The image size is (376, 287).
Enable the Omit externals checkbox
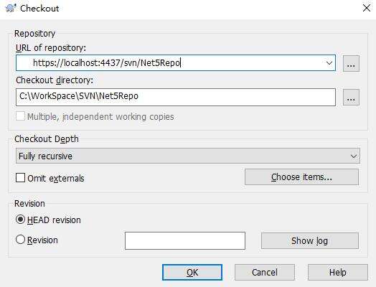pyautogui.click(x=20, y=178)
